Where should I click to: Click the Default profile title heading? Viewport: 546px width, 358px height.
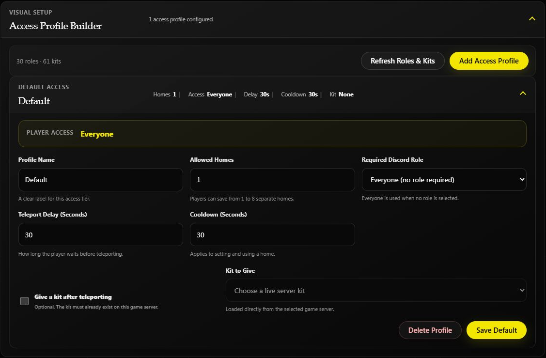click(x=34, y=101)
